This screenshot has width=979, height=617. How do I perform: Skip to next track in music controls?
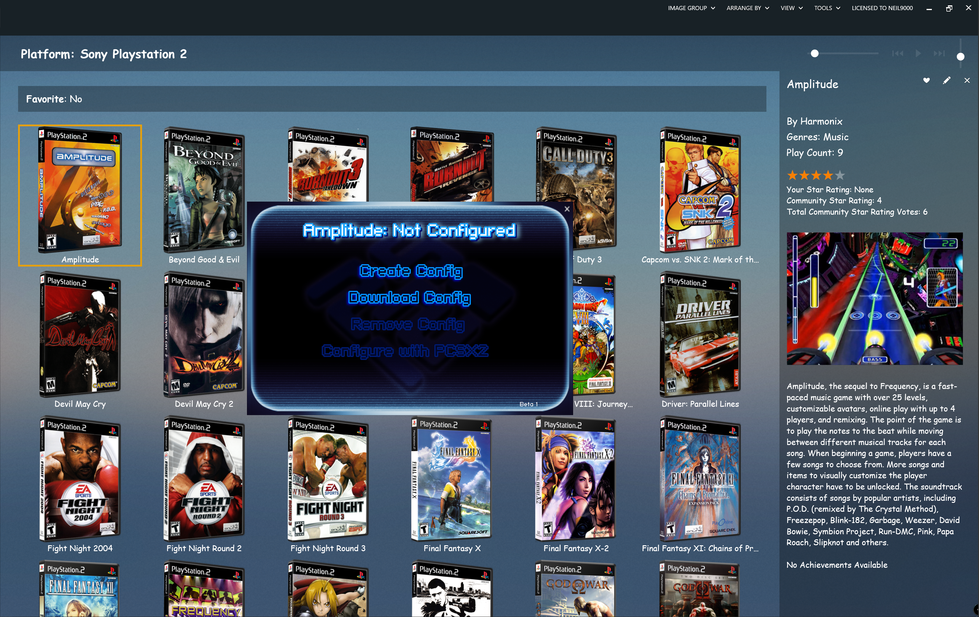click(939, 54)
